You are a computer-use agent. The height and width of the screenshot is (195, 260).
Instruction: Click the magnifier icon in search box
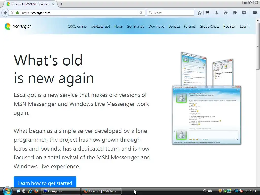150,13
